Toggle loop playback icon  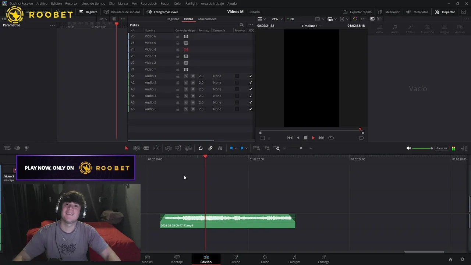pyautogui.click(x=331, y=138)
